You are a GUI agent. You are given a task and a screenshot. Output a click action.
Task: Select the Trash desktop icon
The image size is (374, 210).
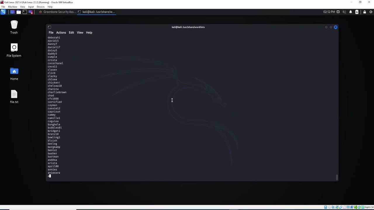click(14, 27)
